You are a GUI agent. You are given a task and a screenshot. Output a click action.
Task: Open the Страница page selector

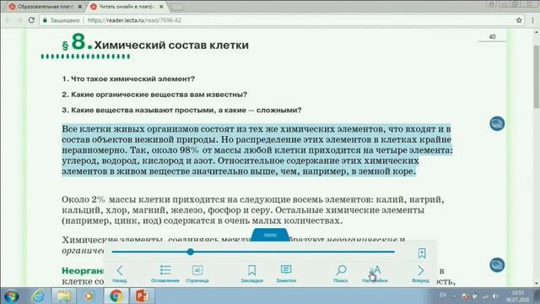click(x=197, y=274)
